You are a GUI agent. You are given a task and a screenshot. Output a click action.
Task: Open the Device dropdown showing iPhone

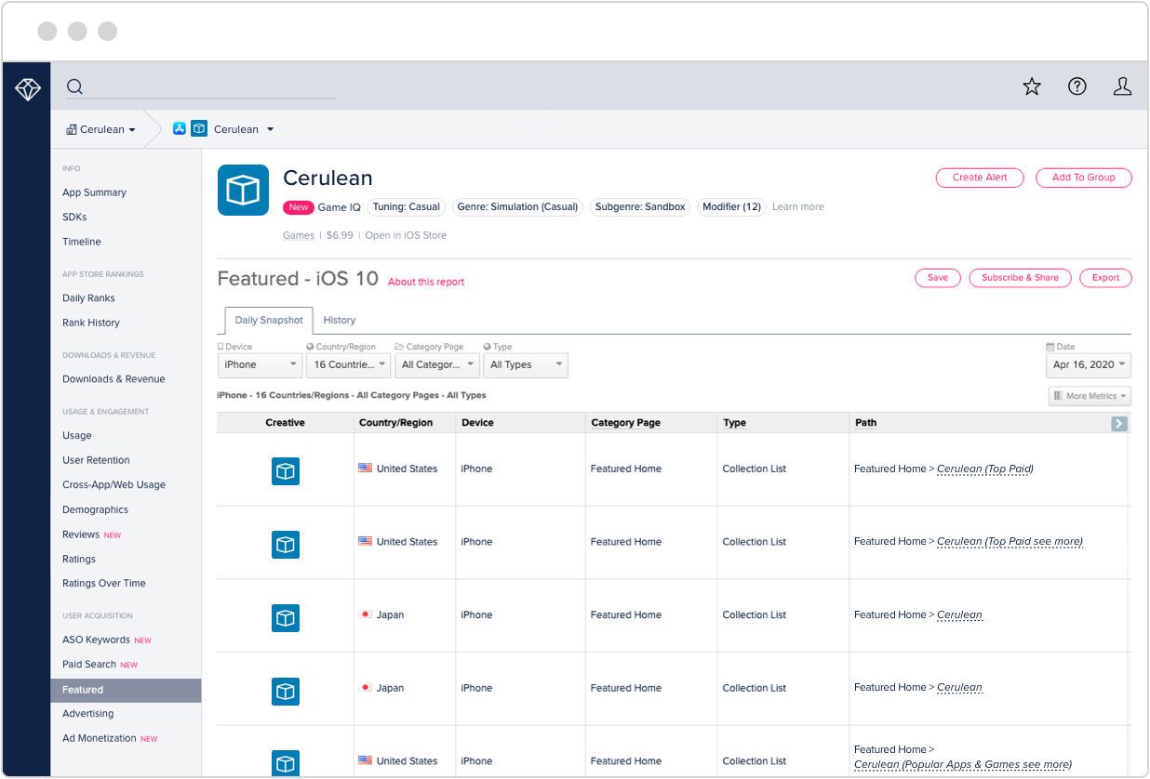(x=259, y=364)
